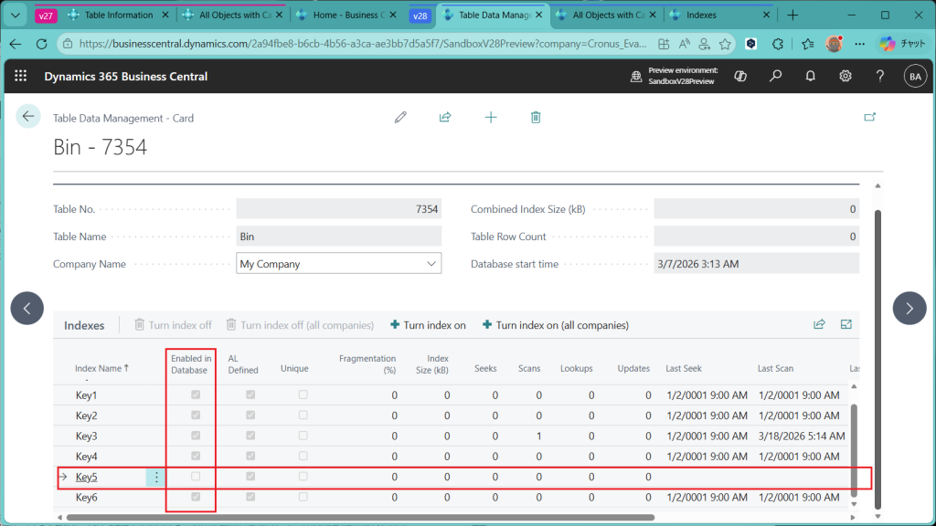Toggle Unique checkbox for Key1
This screenshot has width=936, height=526.
[x=303, y=395]
